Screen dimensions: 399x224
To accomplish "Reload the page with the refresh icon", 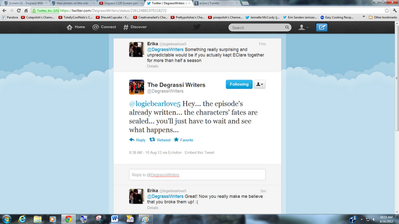I will click(x=19, y=11).
